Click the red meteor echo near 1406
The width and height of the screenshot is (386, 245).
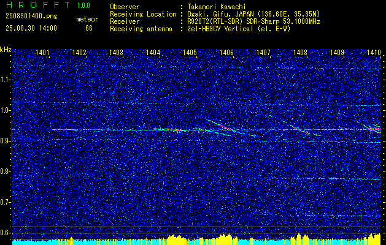coord(225,127)
